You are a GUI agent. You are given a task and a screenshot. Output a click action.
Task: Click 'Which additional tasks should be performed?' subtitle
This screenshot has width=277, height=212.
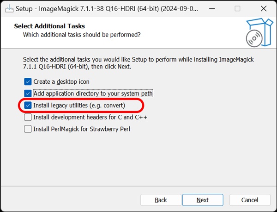tap(82, 35)
